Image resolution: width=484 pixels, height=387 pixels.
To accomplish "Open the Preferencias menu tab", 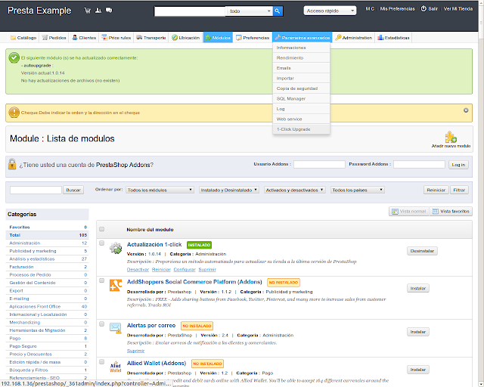I will 253,38.
